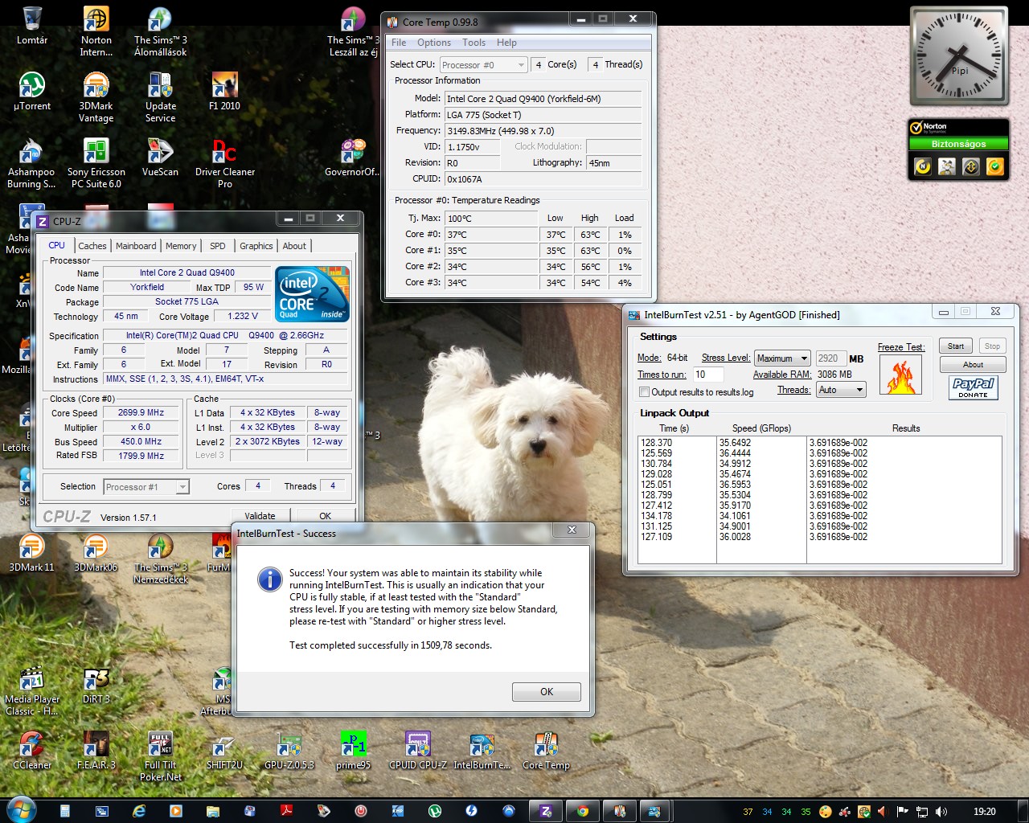Launch F.E.A.R. 3 desktop icon

[x=96, y=750]
